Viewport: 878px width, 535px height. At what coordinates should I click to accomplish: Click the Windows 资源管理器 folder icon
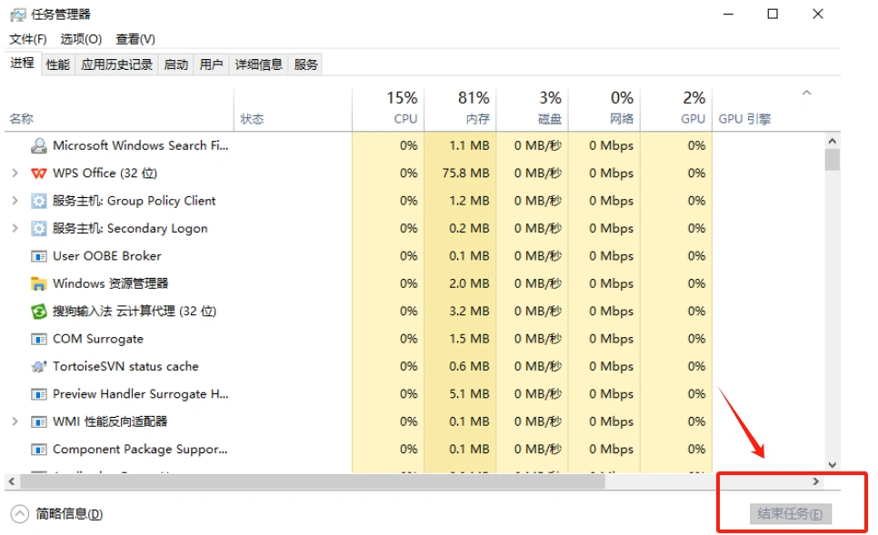(39, 283)
